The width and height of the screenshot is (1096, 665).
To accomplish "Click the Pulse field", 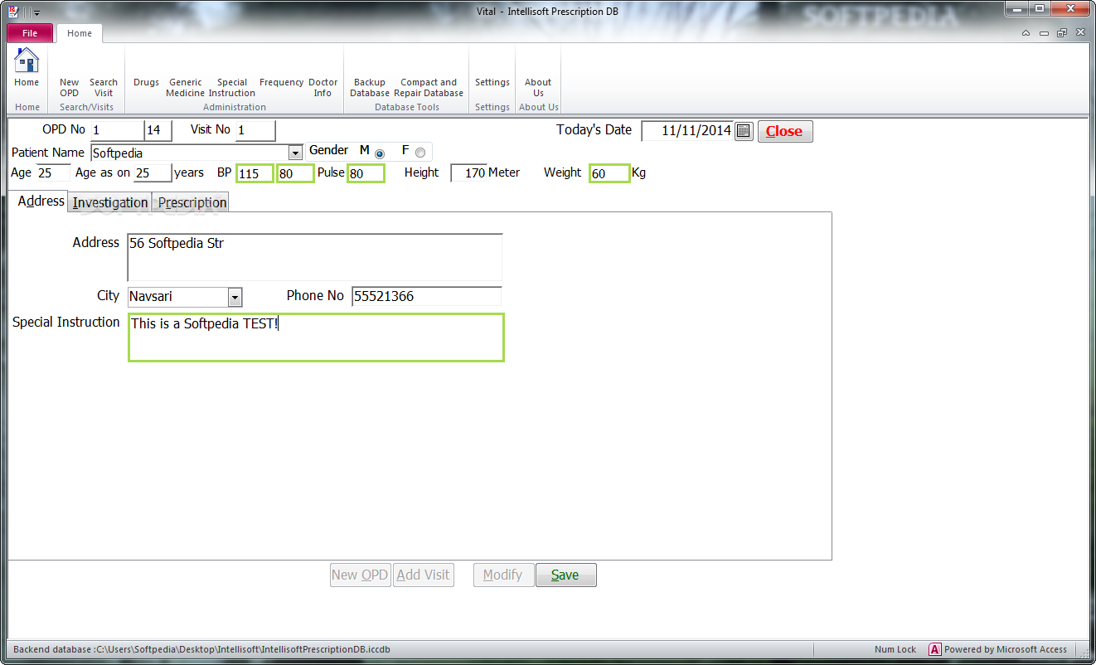I will click(x=366, y=173).
